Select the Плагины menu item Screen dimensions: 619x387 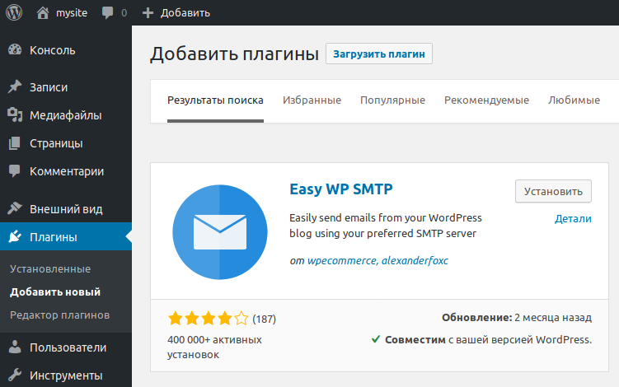pos(66,236)
